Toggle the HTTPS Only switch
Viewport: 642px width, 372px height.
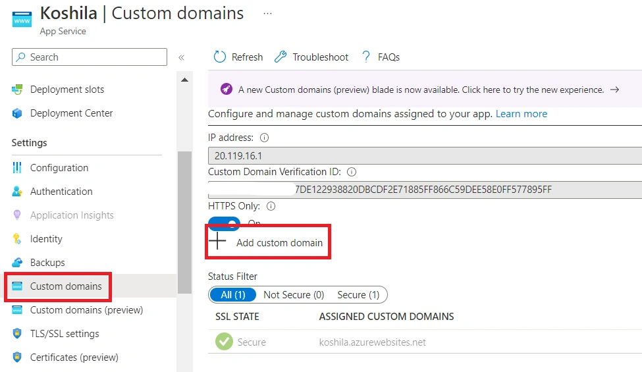click(x=224, y=223)
